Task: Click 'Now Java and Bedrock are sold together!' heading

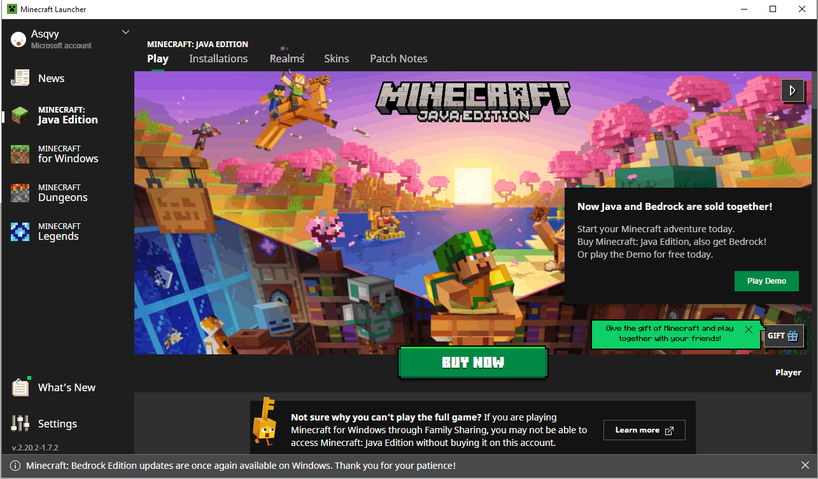Action: 675,207
